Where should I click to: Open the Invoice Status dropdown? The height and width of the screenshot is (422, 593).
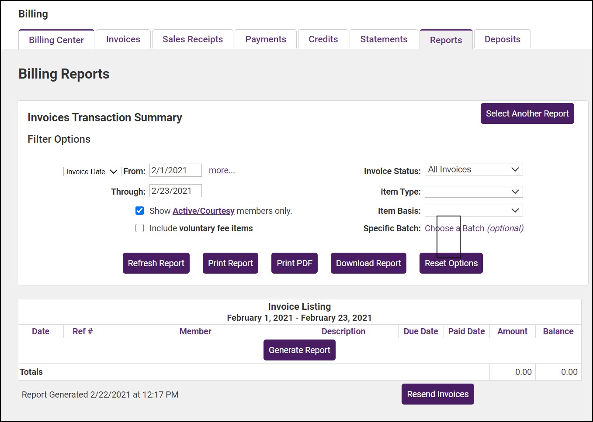pyautogui.click(x=473, y=169)
